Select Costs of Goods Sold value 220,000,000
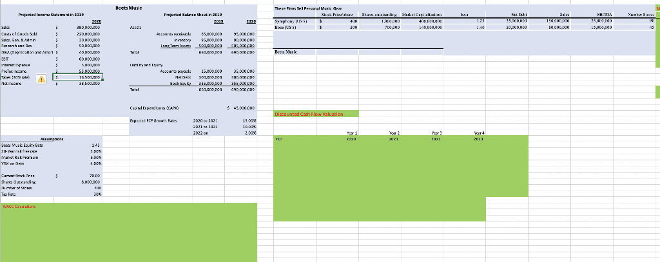 pyautogui.click(x=88, y=33)
